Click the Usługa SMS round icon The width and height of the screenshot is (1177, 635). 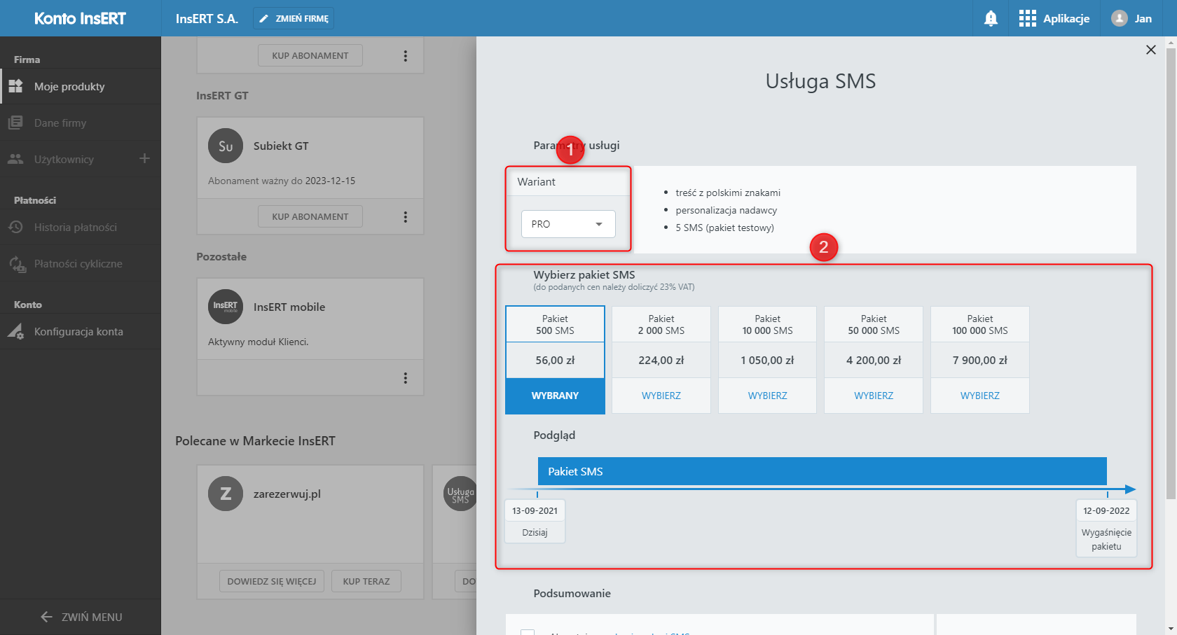pyautogui.click(x=460, y=494)
